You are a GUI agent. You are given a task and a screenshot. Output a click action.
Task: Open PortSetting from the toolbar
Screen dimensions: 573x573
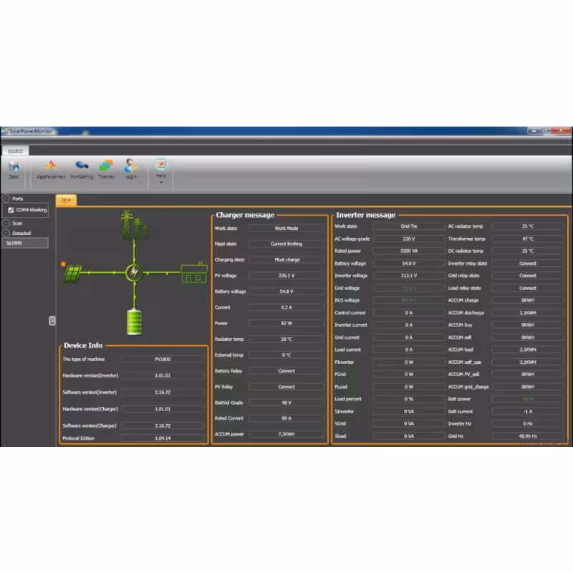pos(82,166)
